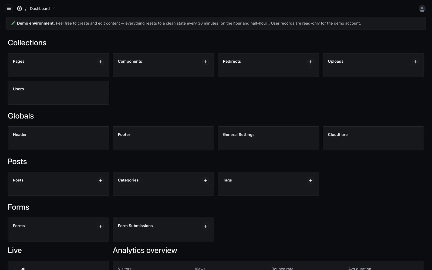
Task: Open the Redirects collection card
Action: pos(268,65)
